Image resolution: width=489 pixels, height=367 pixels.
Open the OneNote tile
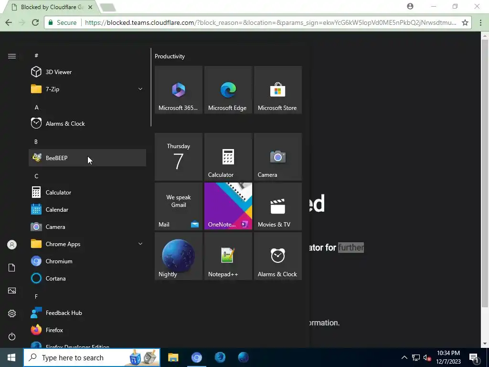(228, 206)
